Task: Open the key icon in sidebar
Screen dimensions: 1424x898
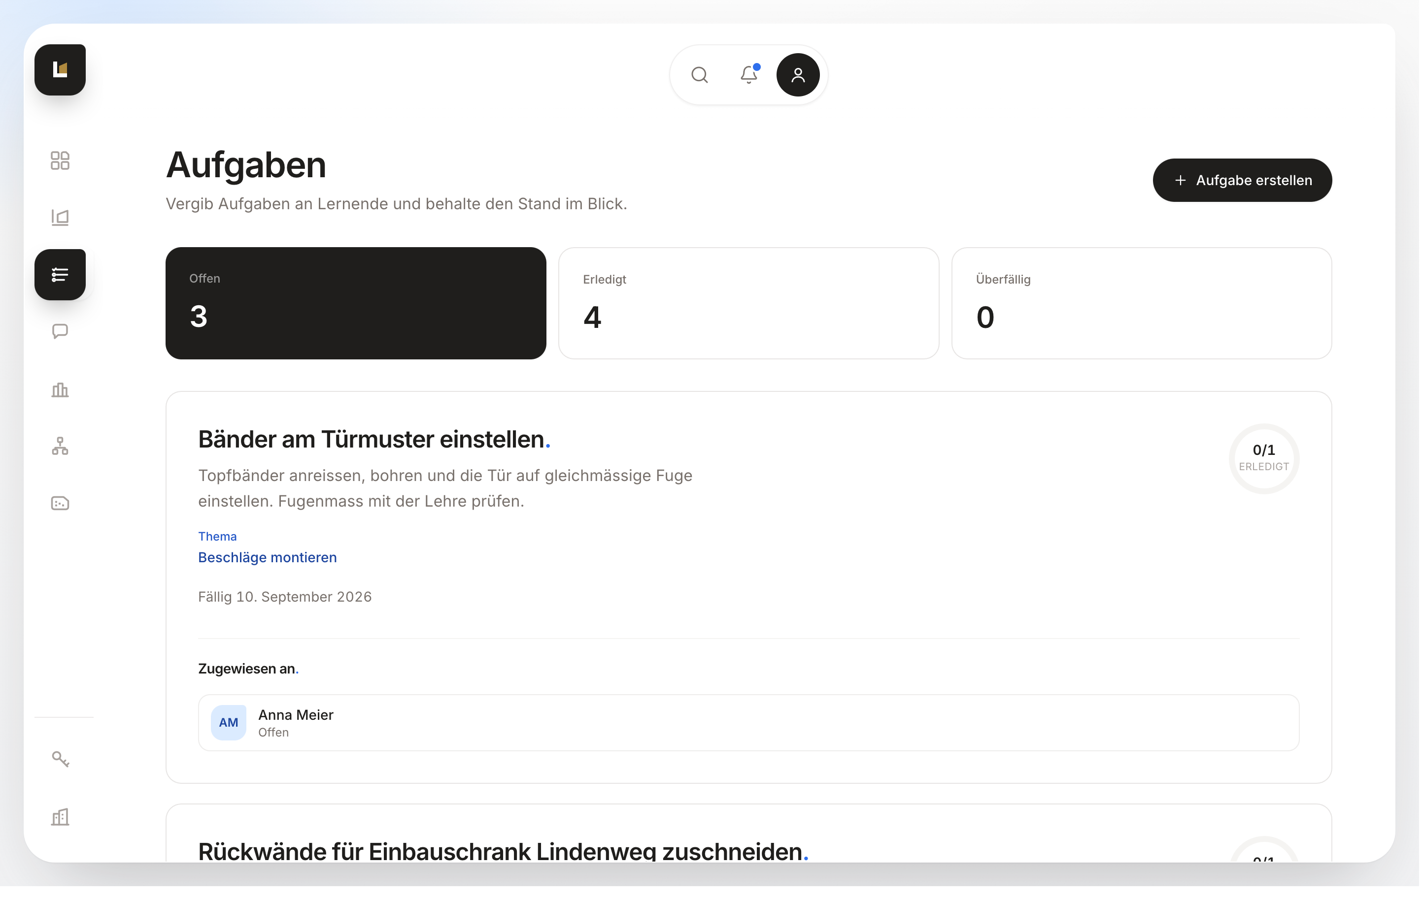Action: coord(60,759)
